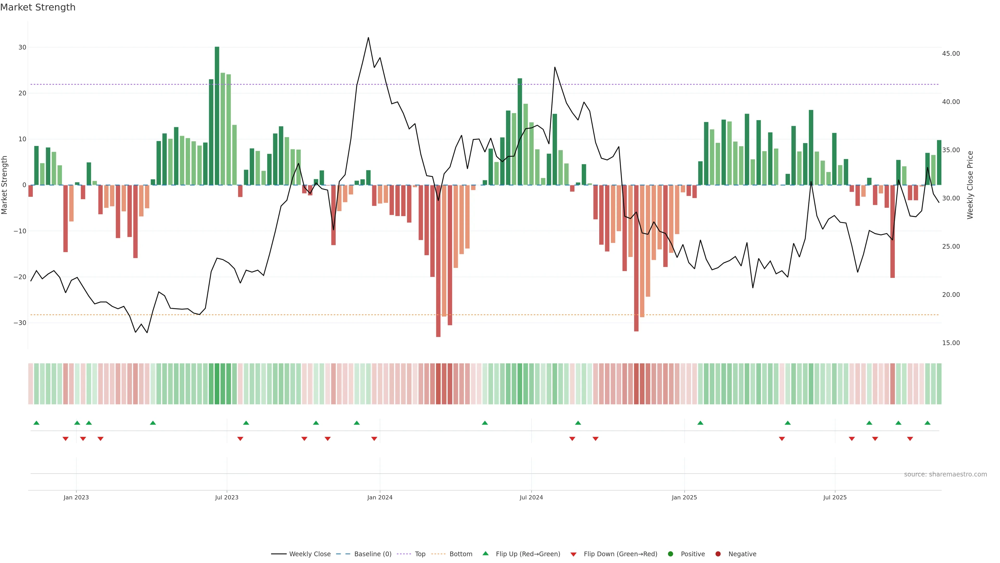Click the Jul 2025 x-axis label
The height and width of the screenshot is (563, 1000).
click(835, 497)
